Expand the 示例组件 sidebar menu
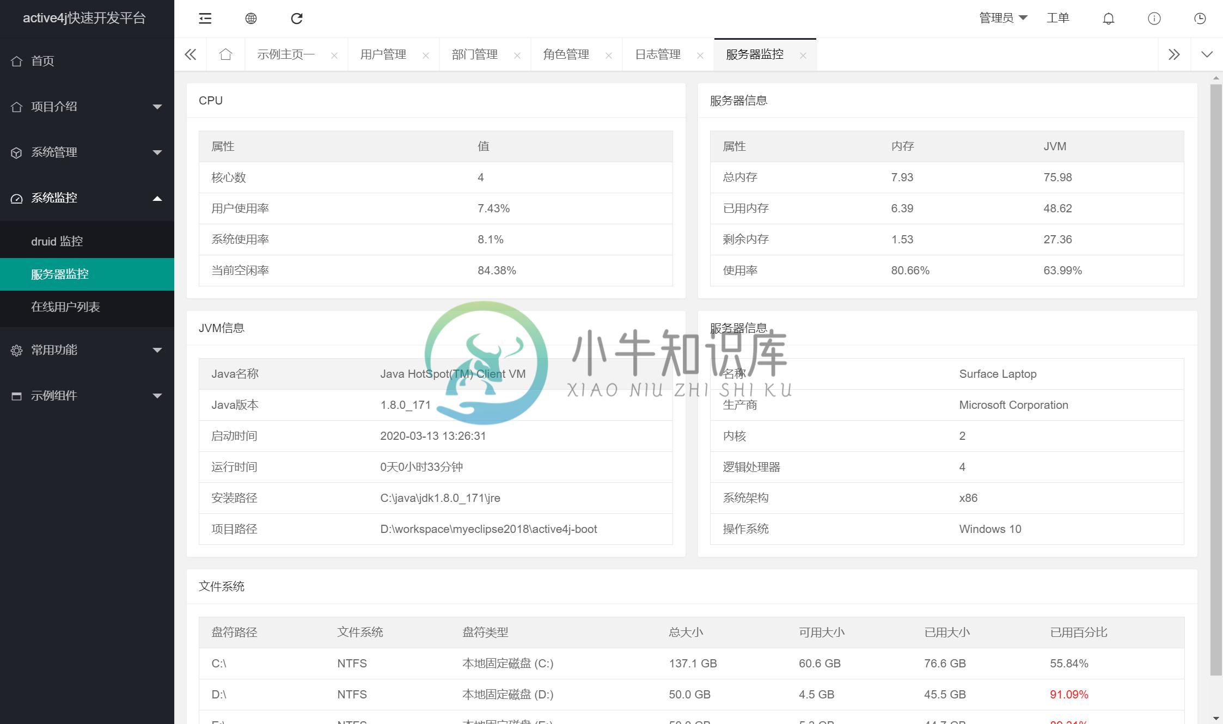 [x=87, y=396]
